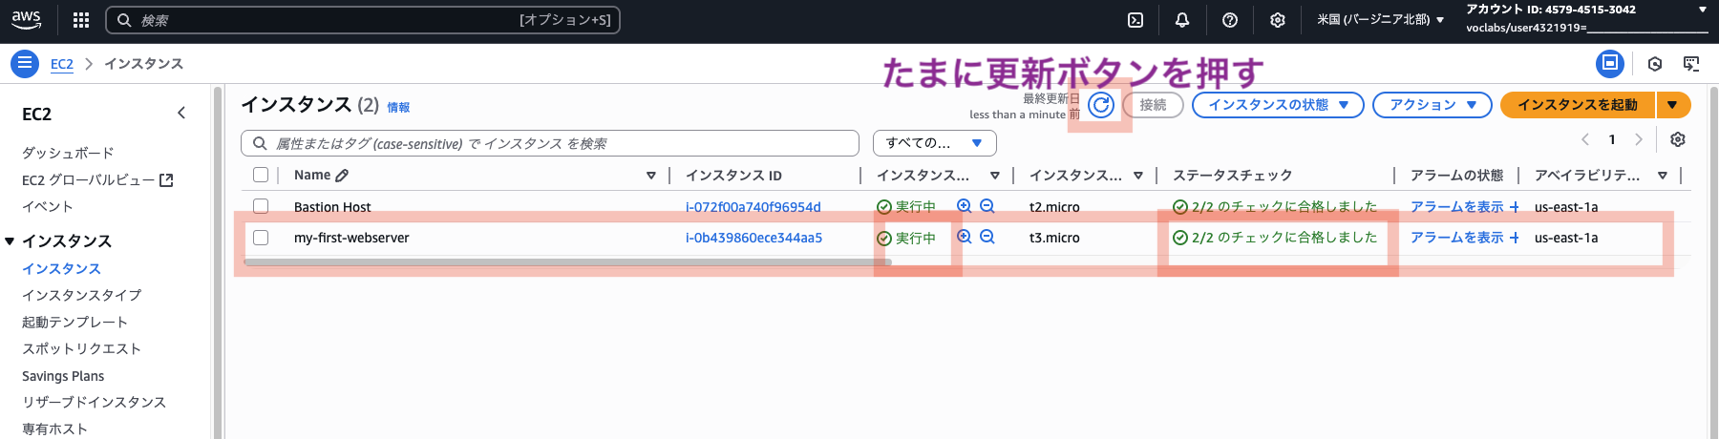This screenshot has height=439, width=1719.
Task: Collapse the インスタンス section in sidebar
Action: pyautogui.click(x=10, y=241)
